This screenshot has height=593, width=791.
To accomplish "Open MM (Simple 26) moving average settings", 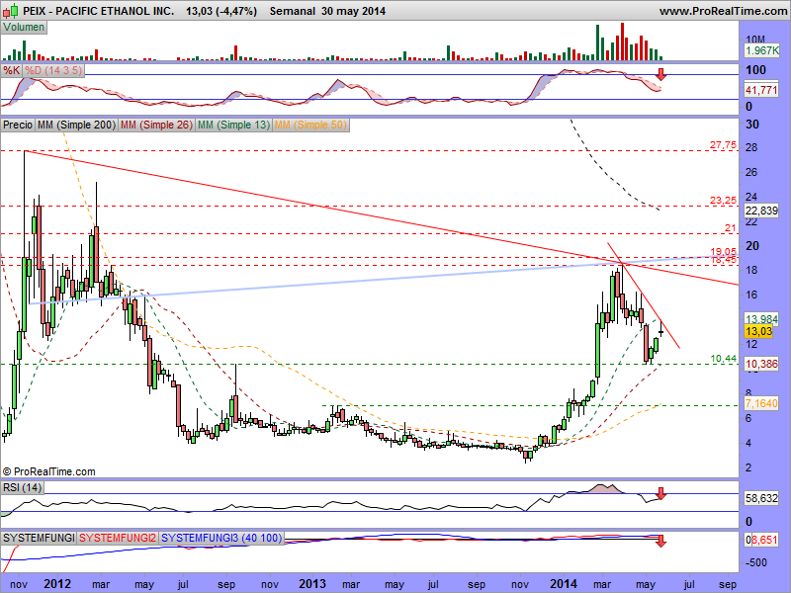I will coord(156,125).
